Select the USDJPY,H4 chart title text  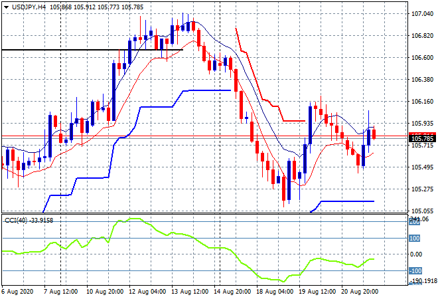point(29,7)
